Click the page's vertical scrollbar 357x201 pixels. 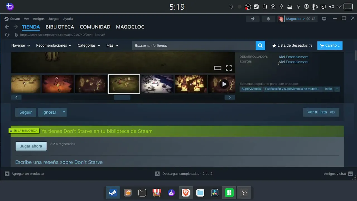coord(356,55)
